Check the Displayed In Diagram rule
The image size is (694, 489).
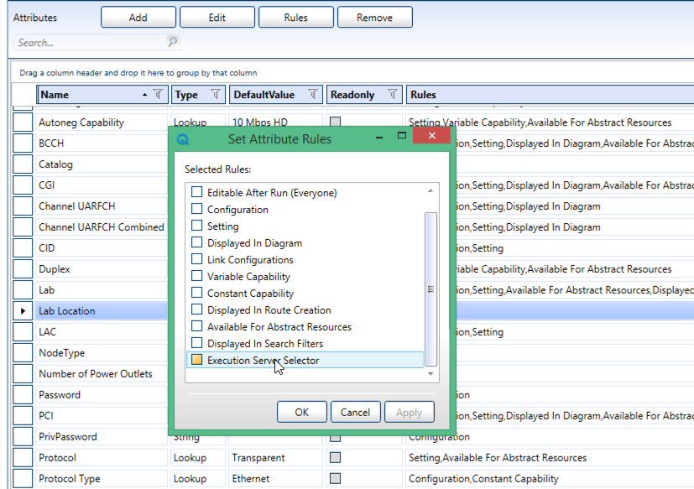pos(197,243)
